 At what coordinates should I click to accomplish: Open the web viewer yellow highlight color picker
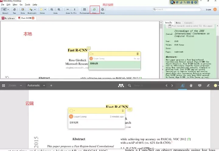coord(216,86)
